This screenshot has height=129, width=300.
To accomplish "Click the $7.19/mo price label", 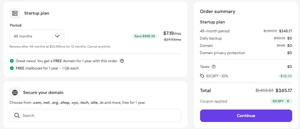I will click(x=172, y=34).
